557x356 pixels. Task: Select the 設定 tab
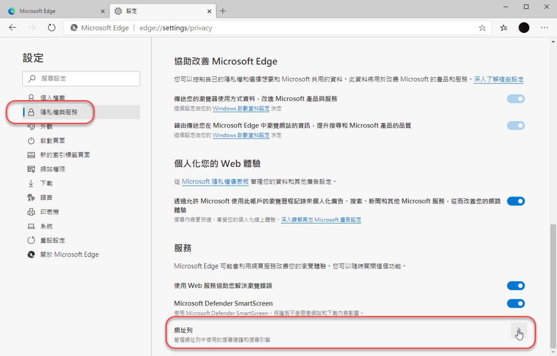pos(162,11)
